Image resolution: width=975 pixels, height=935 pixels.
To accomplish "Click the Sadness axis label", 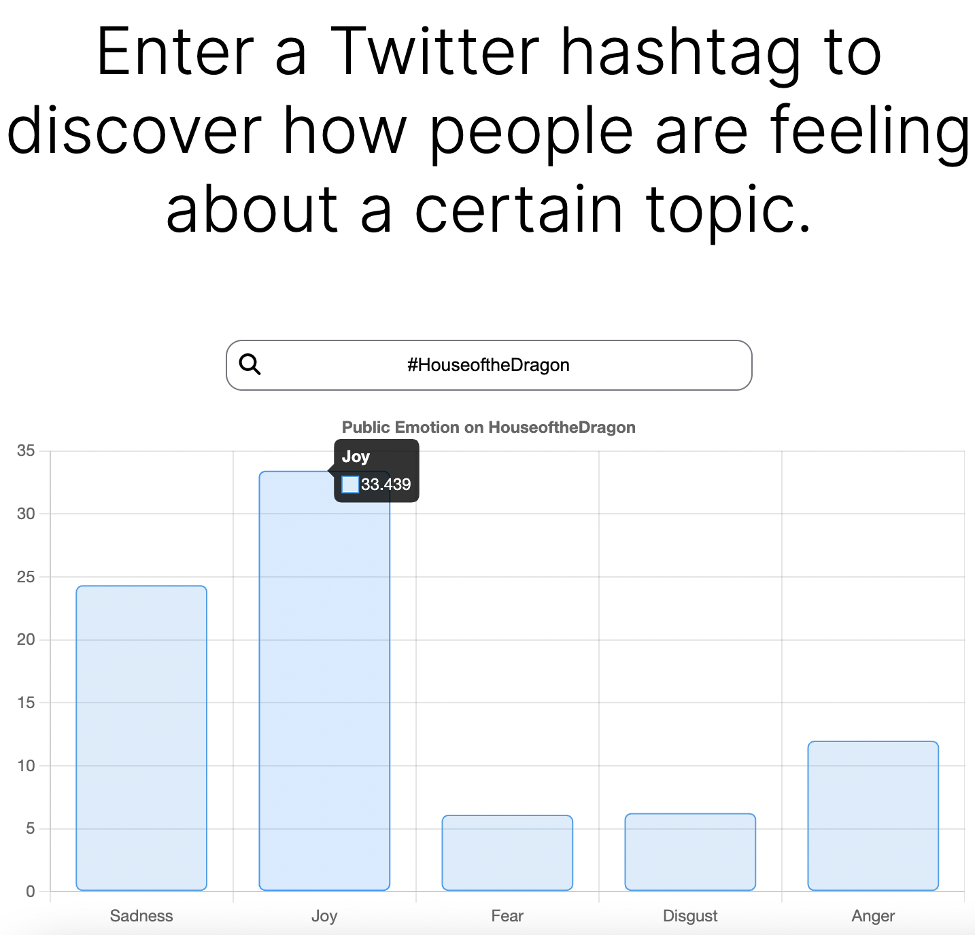I will (x=141, y=915).
